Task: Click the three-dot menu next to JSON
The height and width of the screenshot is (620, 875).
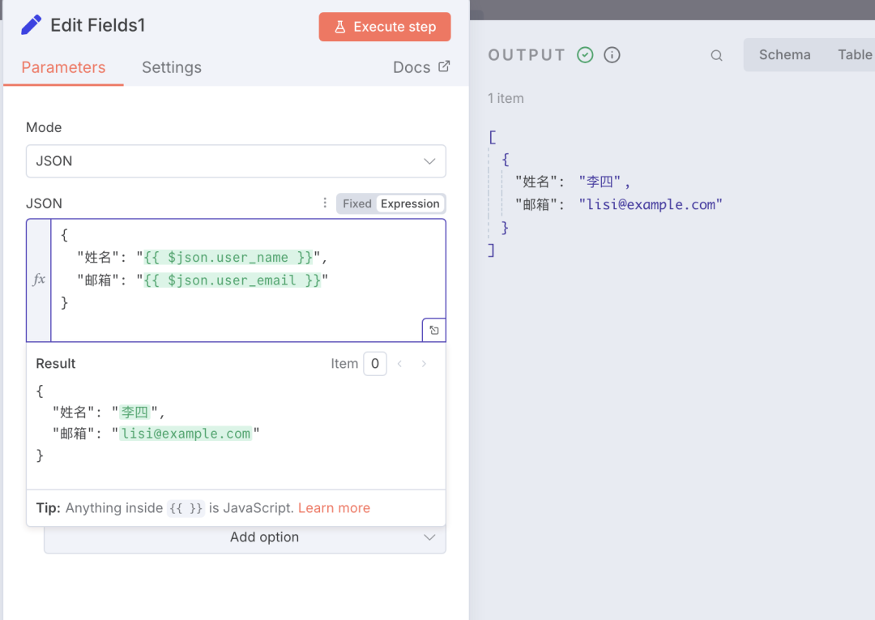Action: point(325,203)
